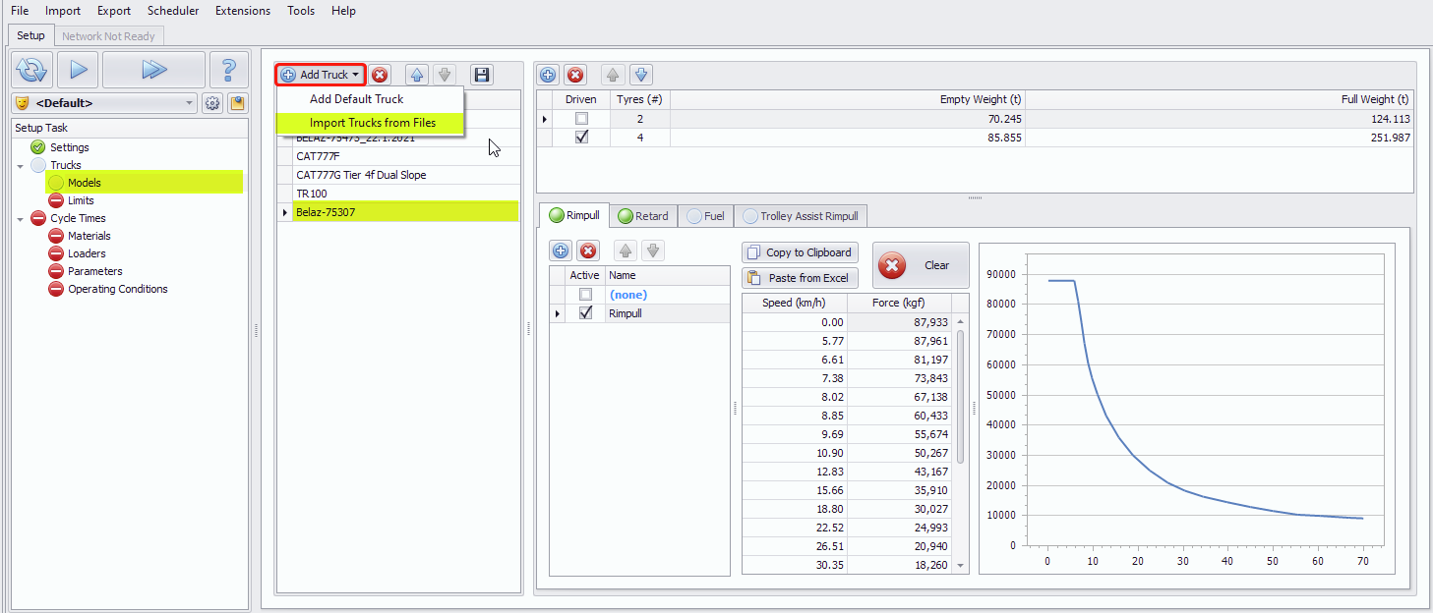Collapse the Trucks tree node
The width and height of the screenshot is (1433, 613).
tap(21, 166)
